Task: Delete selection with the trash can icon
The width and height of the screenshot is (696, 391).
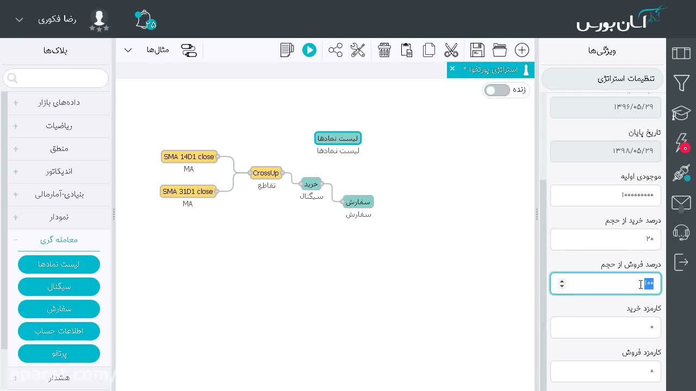Action: [384, 50]
